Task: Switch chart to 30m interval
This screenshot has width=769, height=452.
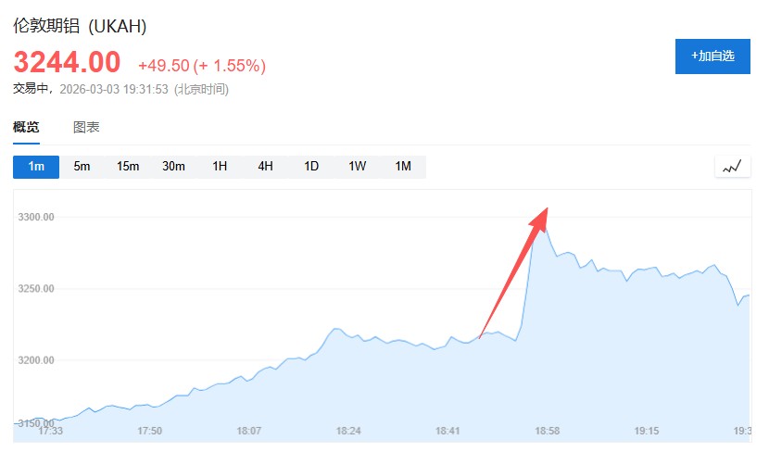Action: [174, 167]
